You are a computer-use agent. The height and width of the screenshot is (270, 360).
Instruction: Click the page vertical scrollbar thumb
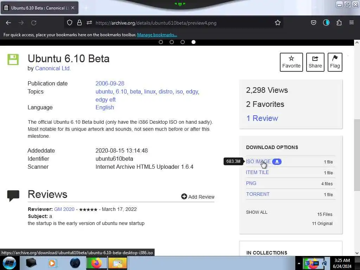pyautogui.click(x=357, y=155)
